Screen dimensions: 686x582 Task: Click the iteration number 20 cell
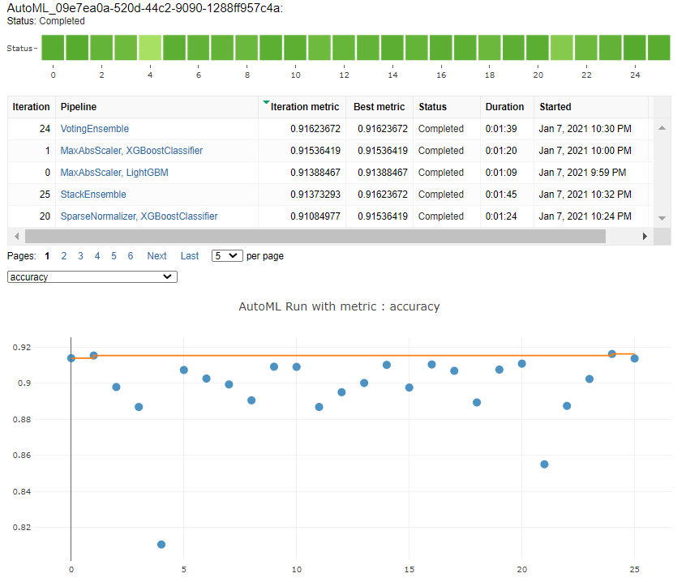(45, 216)
